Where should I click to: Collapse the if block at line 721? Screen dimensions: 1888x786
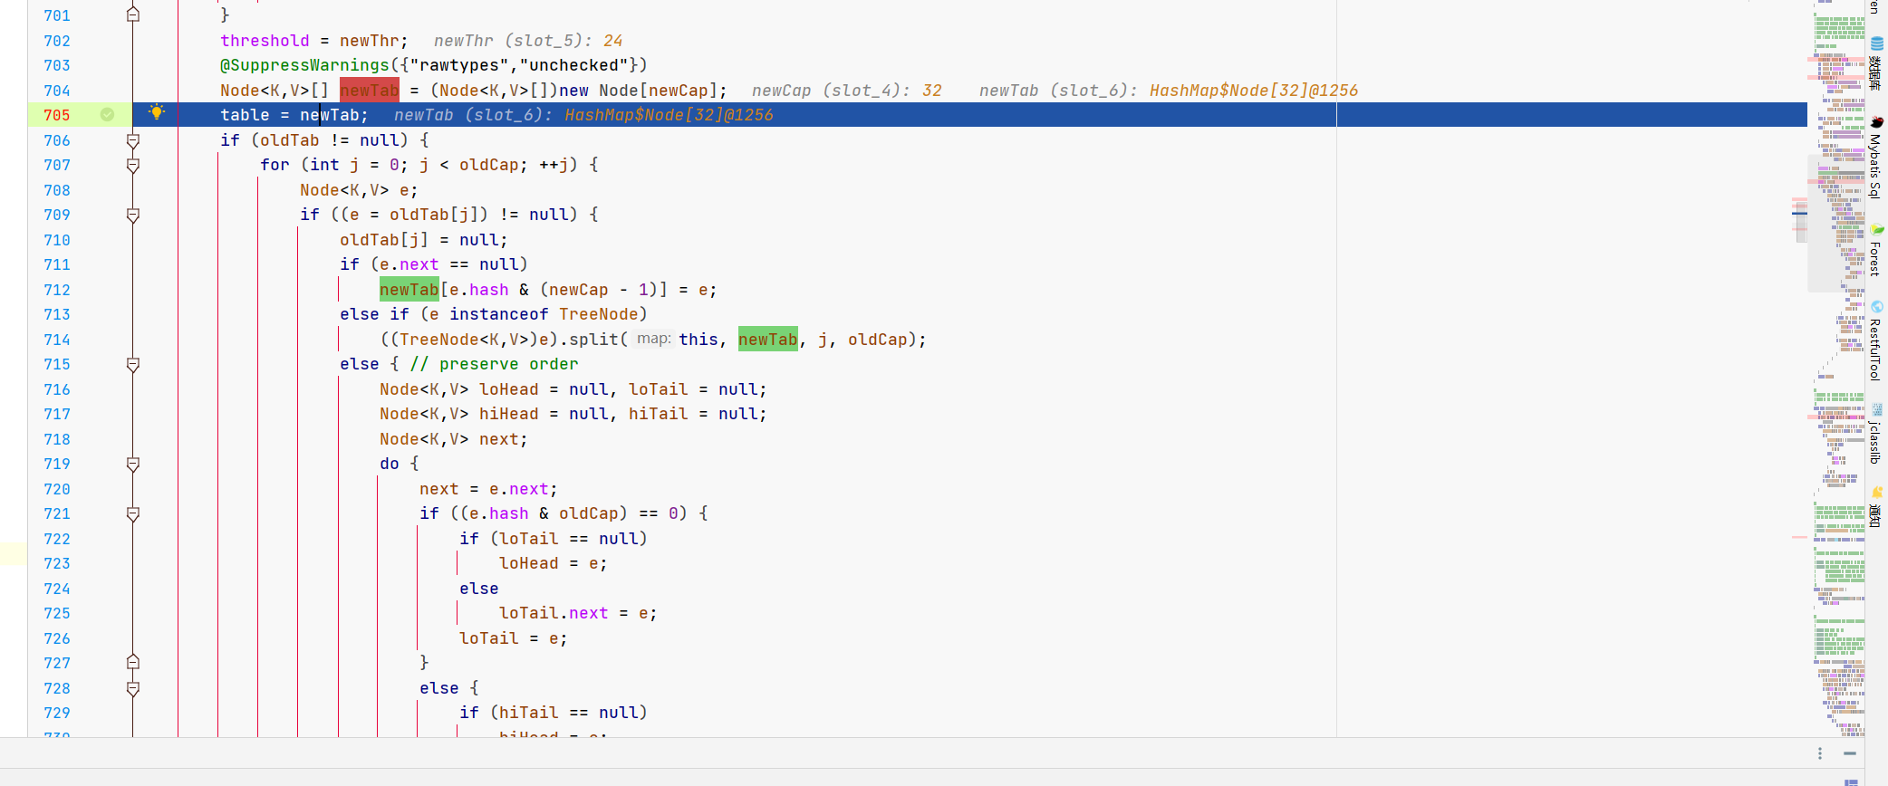coord(133,513)
